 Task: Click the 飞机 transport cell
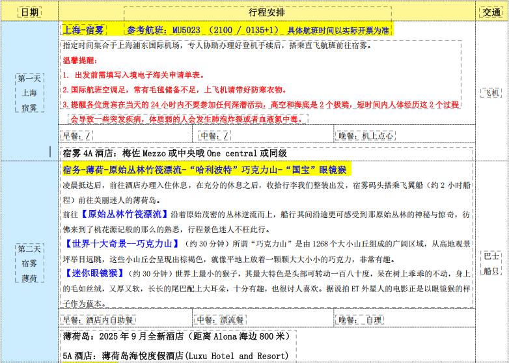pos(491,93)
